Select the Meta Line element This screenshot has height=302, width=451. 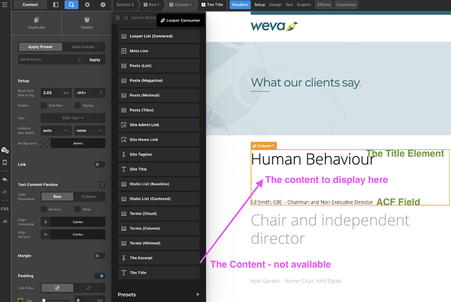[x=159, y=51]
